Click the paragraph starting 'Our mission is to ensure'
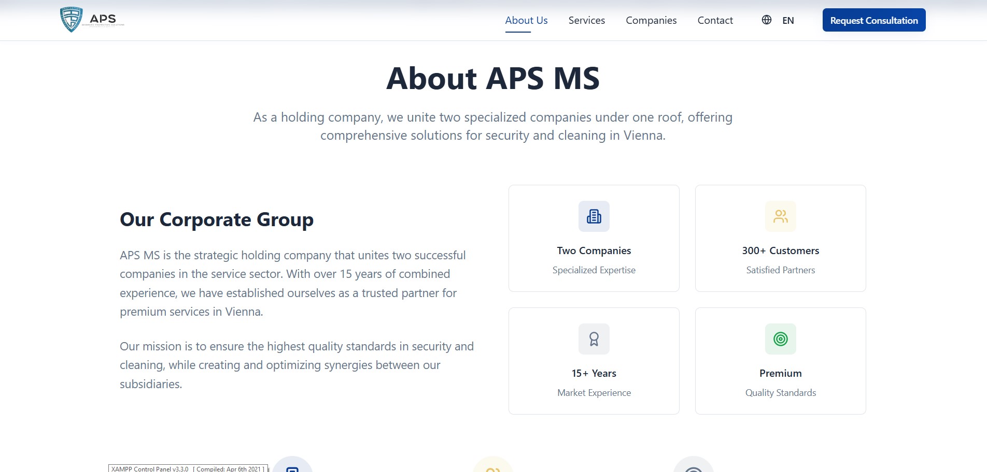987x472 pixels. coord(297,365)
